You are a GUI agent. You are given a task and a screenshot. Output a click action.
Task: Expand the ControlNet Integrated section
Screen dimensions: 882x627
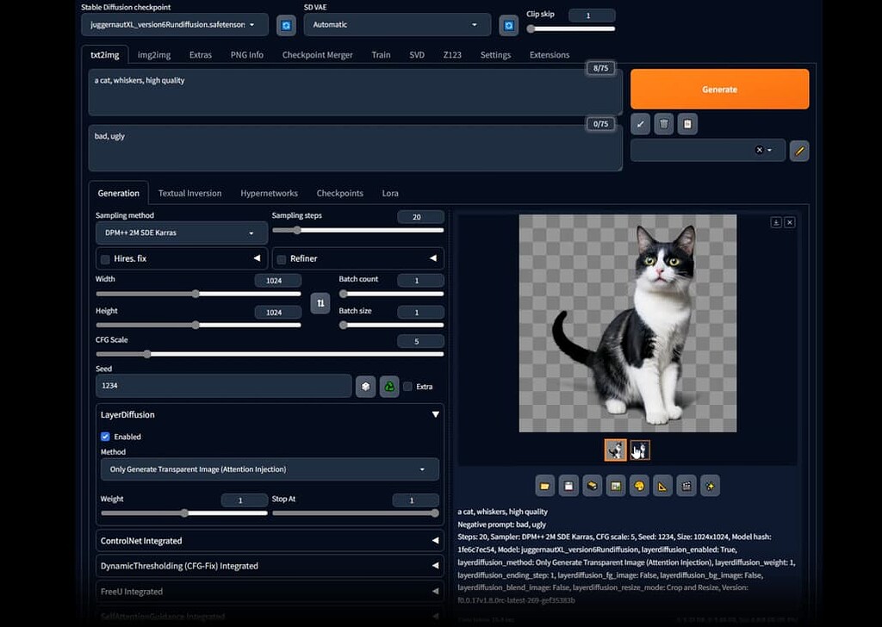point(270,541)
